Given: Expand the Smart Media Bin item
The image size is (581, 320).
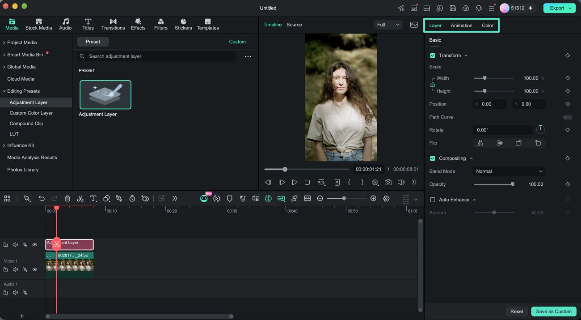Looking at the screenshot, I should coord(4,55).
